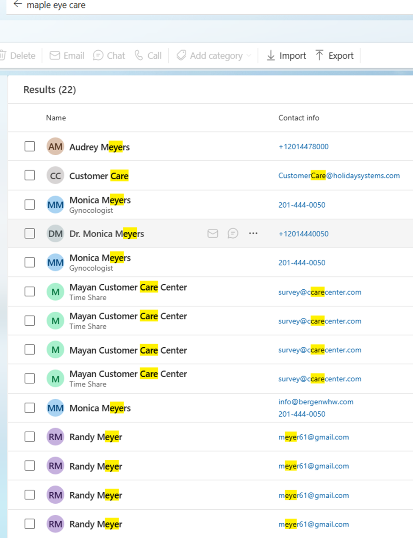This screenshot has width=413, height=538.
Task: Open the Add category dropdown
Action: (x=214, y=55)
